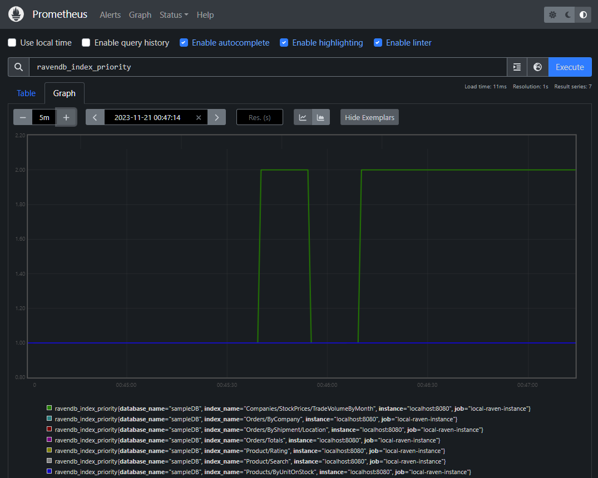Toggle the Use local time checkbox
Image resolution: width=598 pixels, height=478 pixels.
(12, 43)
